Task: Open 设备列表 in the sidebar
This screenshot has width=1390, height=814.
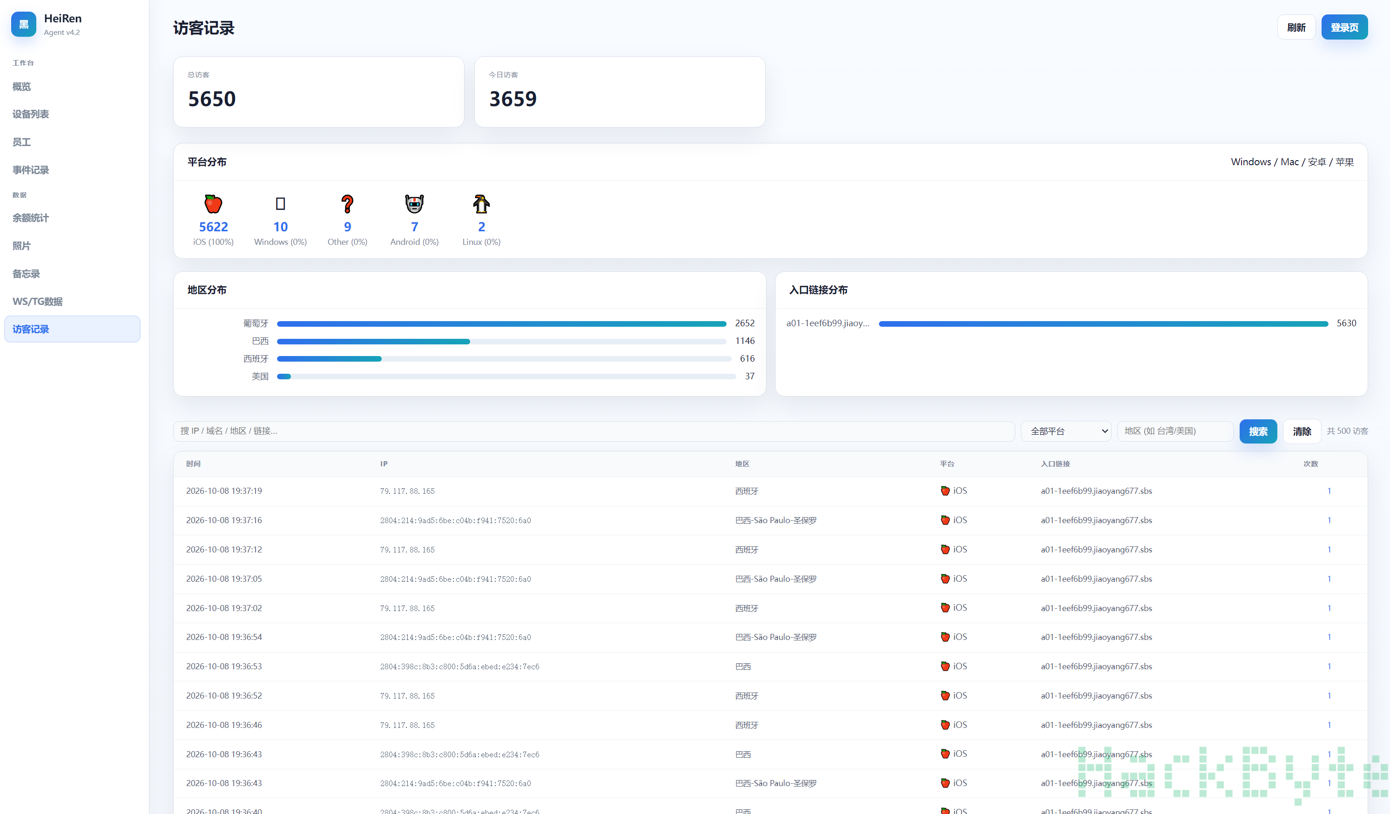Action: (72, 114)
